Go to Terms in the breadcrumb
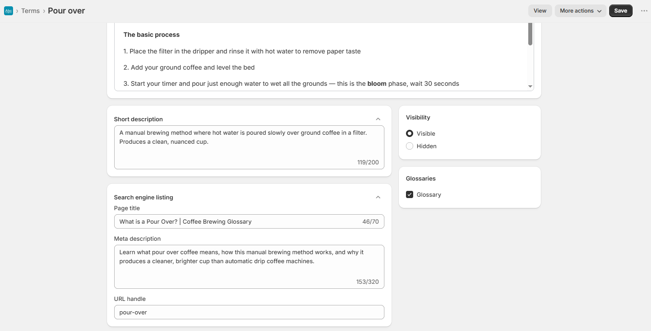This screenshot has height=331, width=651. 31,11
